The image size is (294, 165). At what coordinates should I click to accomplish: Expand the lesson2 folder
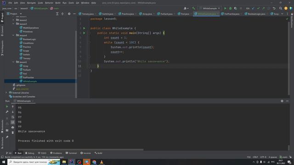coord(13,20)
